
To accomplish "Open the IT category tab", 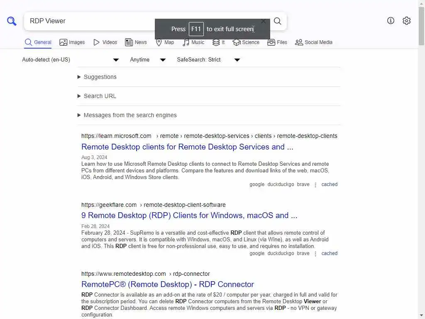I will click(x=218, y=42).
